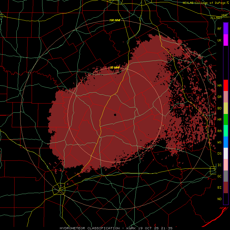
Task: Click the GR legend label
Action: pos(220,97)
